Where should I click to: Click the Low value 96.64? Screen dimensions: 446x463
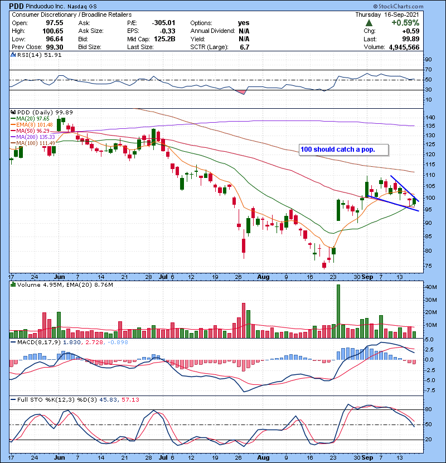[54, 39]
